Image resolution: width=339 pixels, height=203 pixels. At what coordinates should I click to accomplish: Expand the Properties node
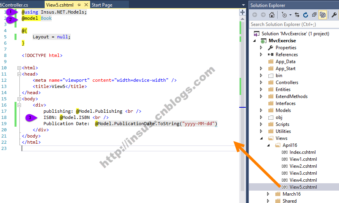click(261, 48)
